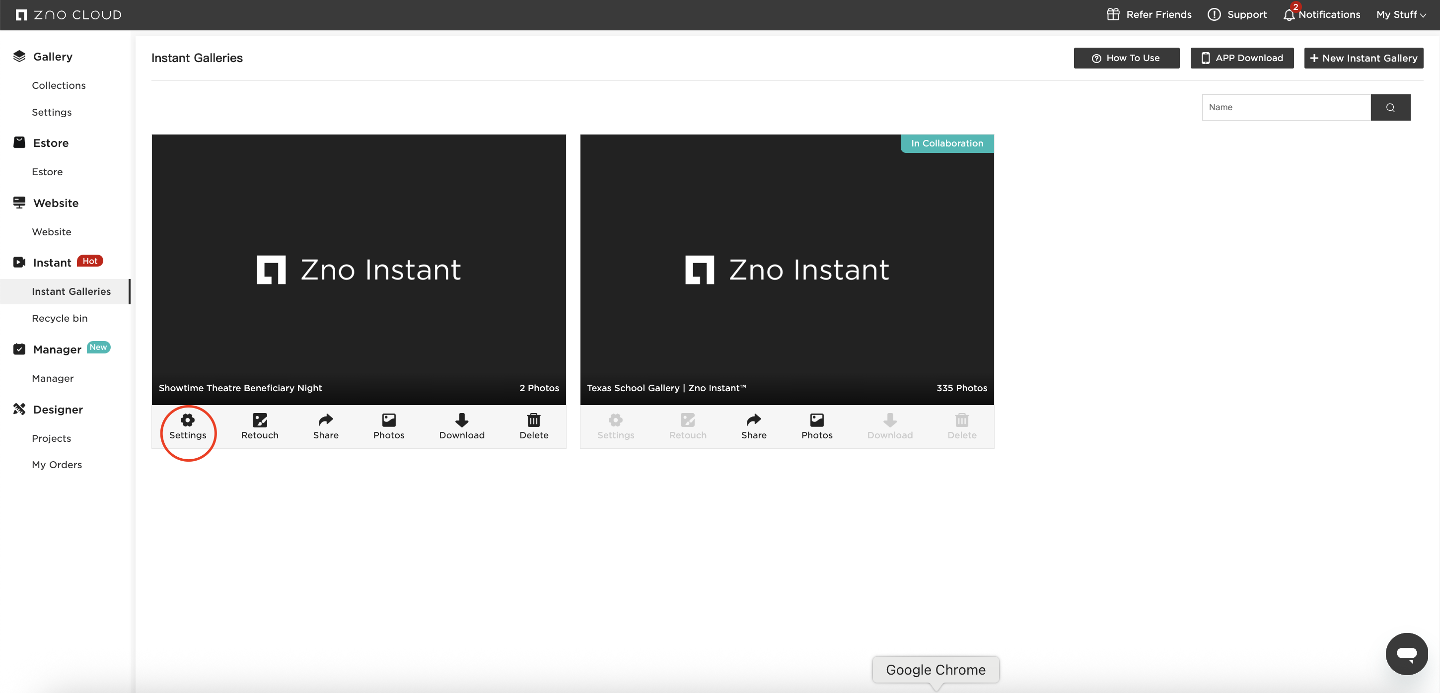
Task: Switch to Recycle bin
Action: click(60, 318)
